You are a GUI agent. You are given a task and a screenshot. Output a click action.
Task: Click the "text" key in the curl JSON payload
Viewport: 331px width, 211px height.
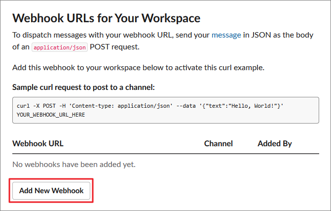pyautogui.click(x=221, y=105)
